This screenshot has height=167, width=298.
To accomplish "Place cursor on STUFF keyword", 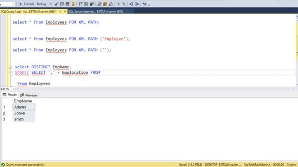I will pyautogui.click(x=20, y=72).
